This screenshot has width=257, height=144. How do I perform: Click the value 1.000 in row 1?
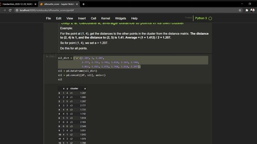pos(83,97)
